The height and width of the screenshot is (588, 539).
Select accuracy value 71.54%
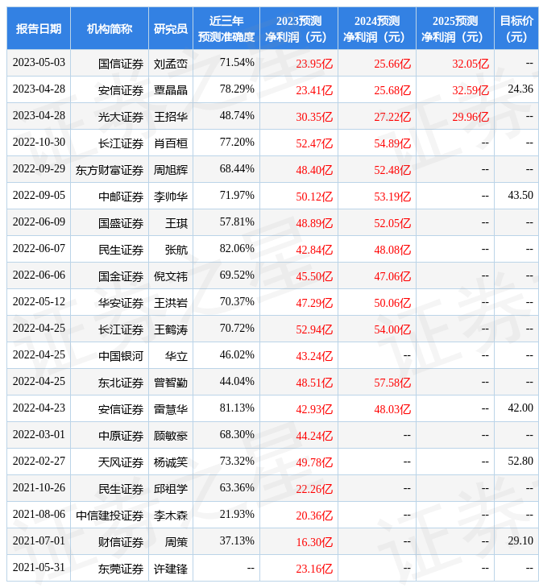[237, 63]
